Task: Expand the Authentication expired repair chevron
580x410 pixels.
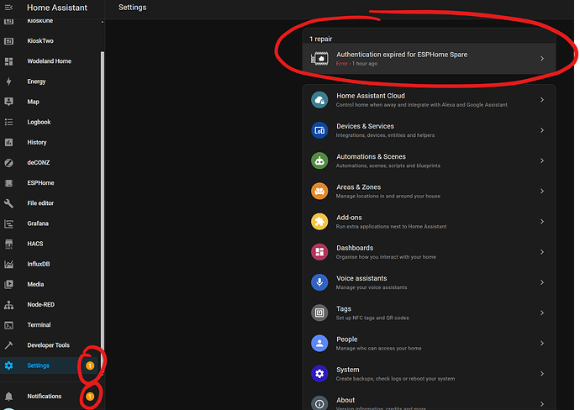Action: (542, 59)
